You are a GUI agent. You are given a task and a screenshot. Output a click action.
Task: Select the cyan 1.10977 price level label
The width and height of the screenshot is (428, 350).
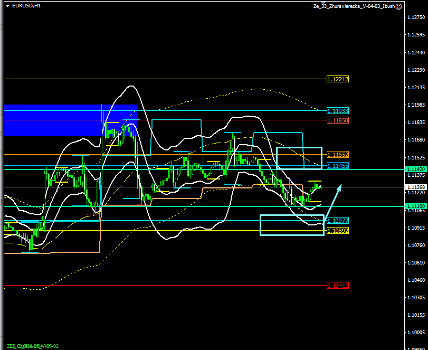(338, 221)
